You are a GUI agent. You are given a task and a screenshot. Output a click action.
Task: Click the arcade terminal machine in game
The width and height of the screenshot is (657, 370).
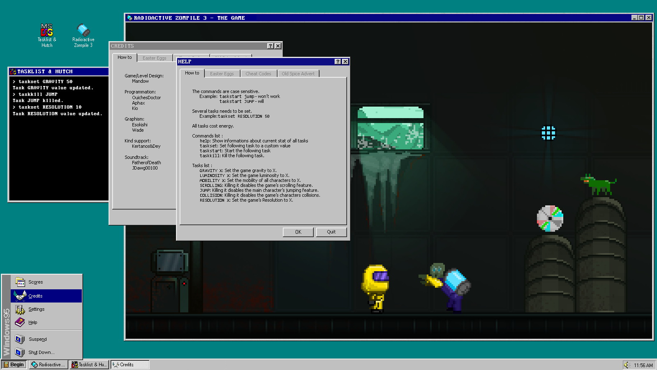point(170,281)
